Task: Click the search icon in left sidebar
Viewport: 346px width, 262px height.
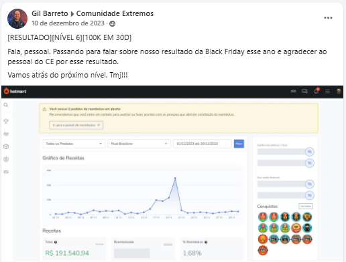Action: click(6, 105)
